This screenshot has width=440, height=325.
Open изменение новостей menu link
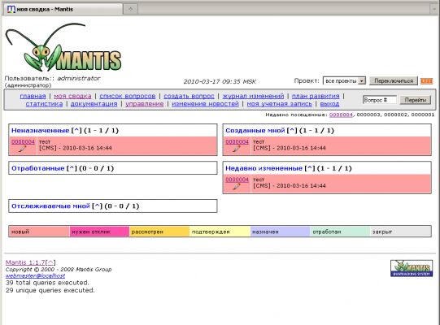(x=206, y=104)
